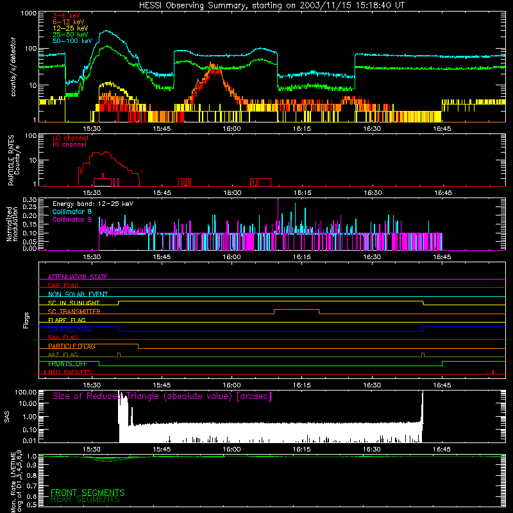Click 'Energy band: 12-25 keV' text
Image resolution: width=513 pixels, height=513 pixels.
click(x=93, y=204)
